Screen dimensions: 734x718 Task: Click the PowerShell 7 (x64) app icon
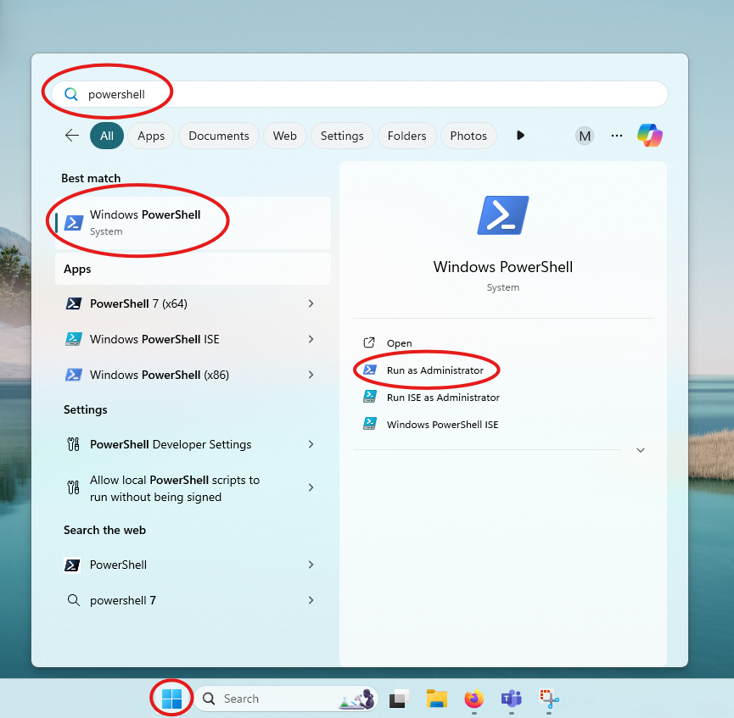pos(73,303)
